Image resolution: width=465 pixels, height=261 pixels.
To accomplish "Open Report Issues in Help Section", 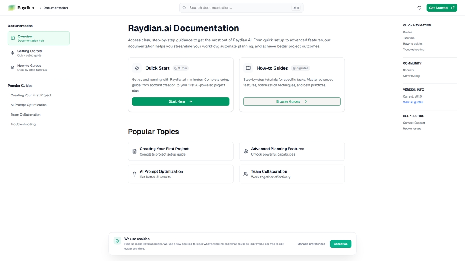I will (412, 129).
